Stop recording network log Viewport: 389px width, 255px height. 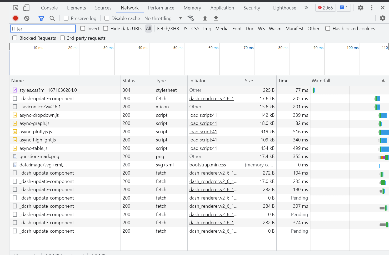click(x=16, y=18)
